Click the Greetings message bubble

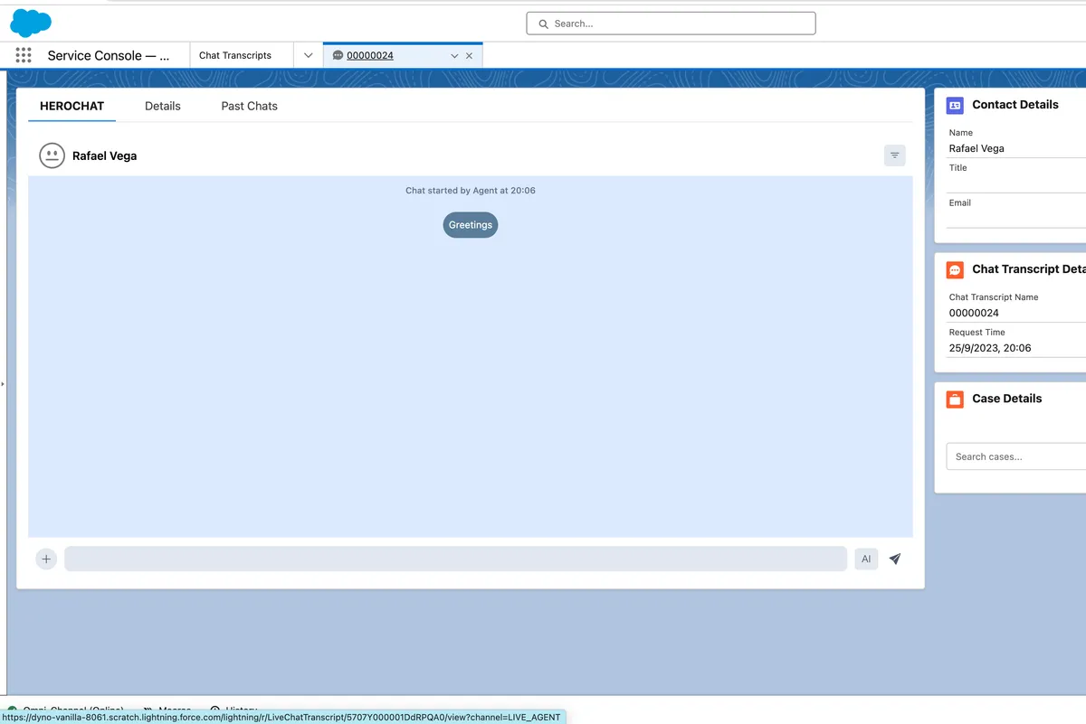click(471, 225)
